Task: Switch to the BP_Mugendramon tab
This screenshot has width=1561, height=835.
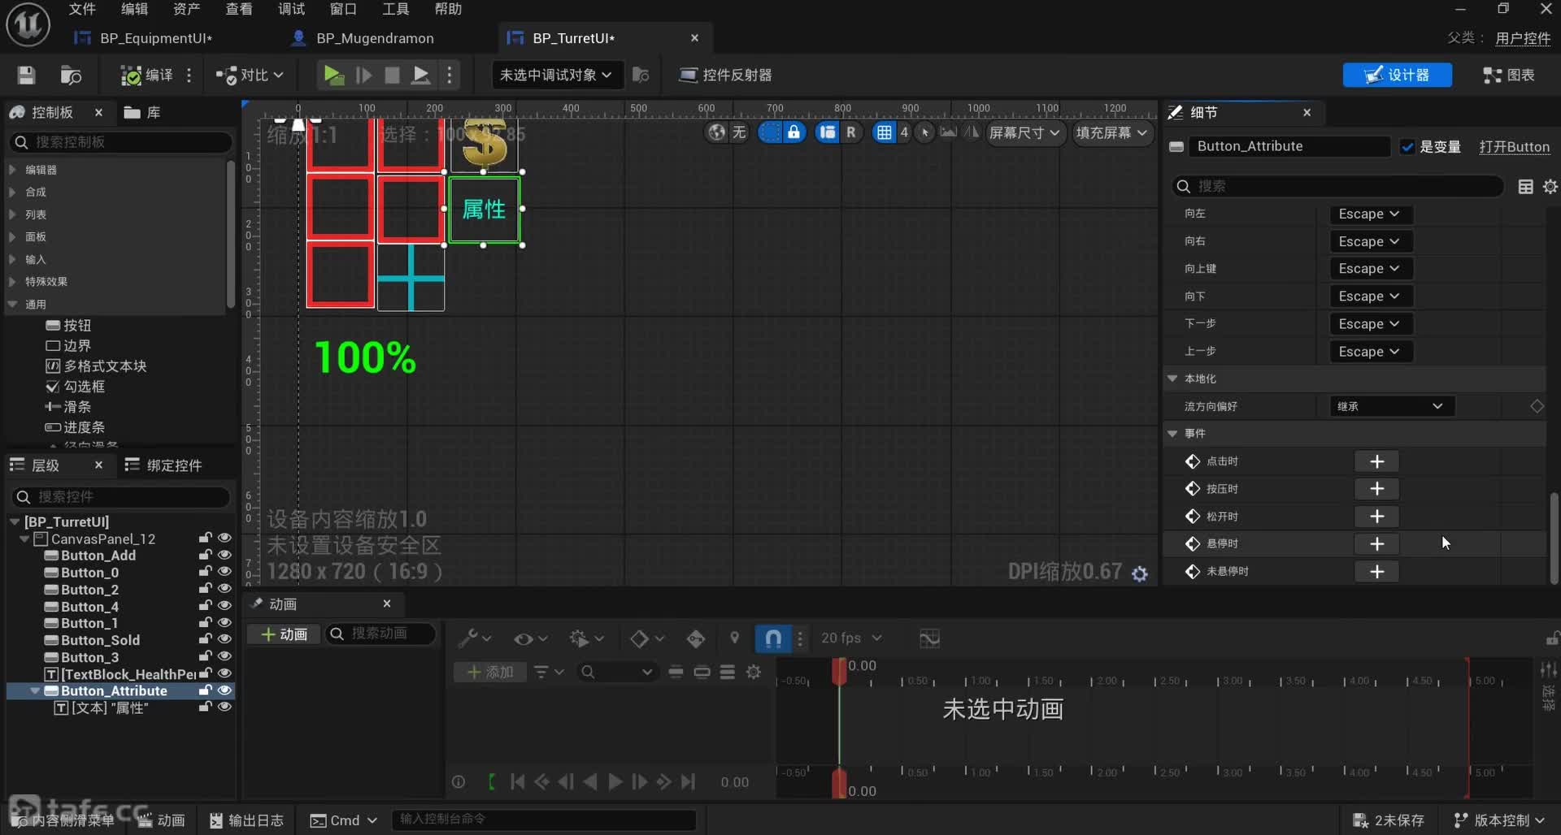Action: [x=374, y=38]
